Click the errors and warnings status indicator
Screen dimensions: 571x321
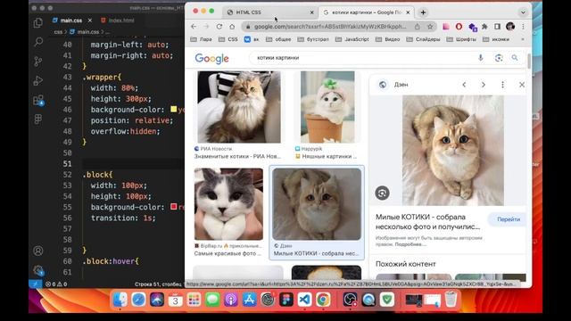(56, 284)
